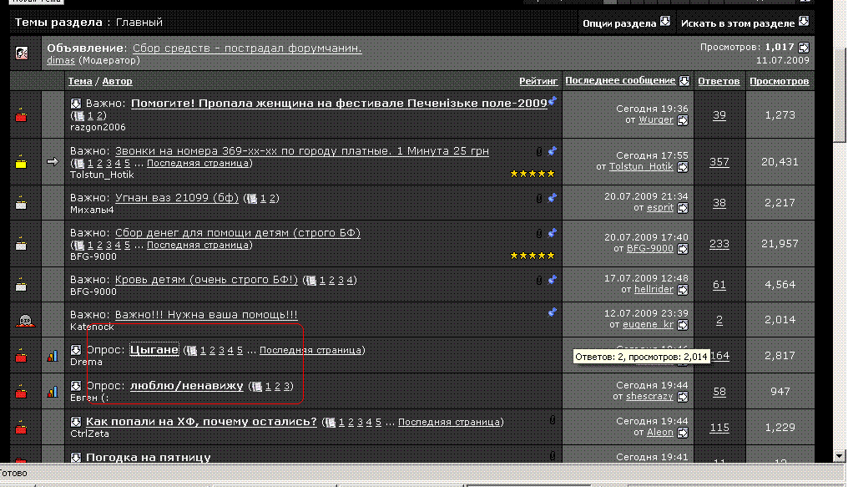
Task: Open Aleon user profile link
Action: pos(660,433)
